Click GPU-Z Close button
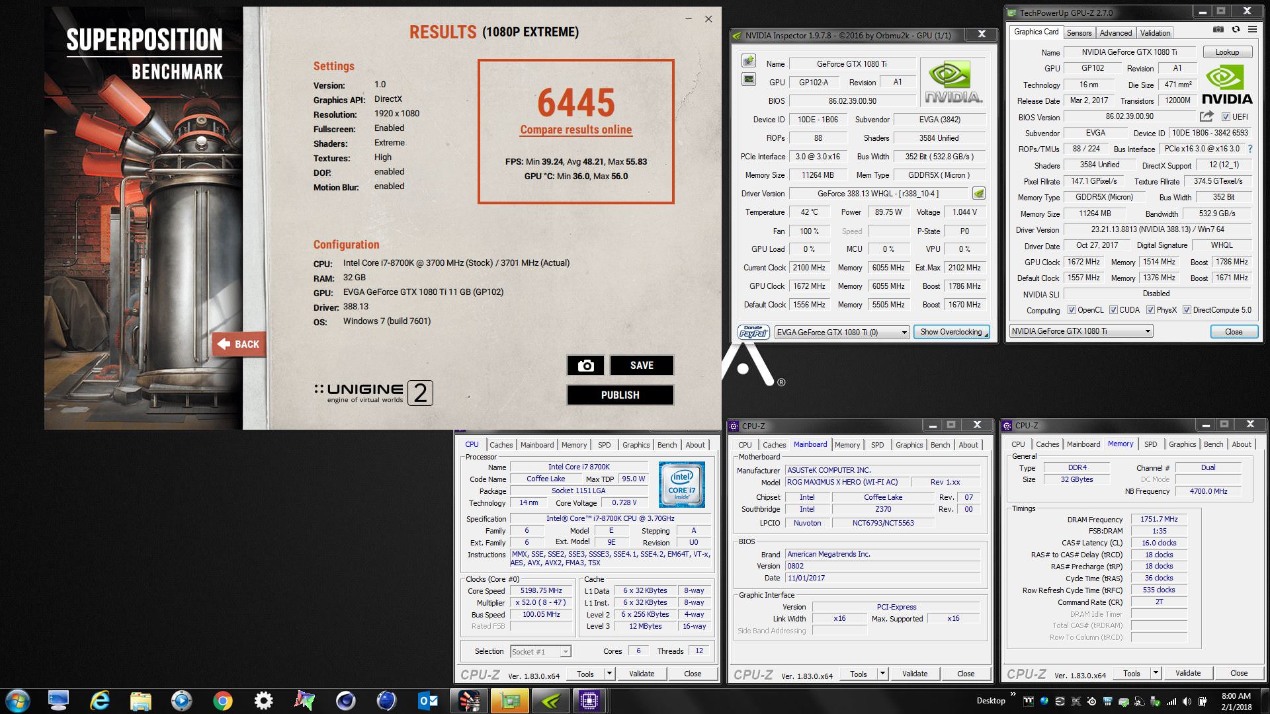Screen dimensions: 1270x714 (1234, 332)
